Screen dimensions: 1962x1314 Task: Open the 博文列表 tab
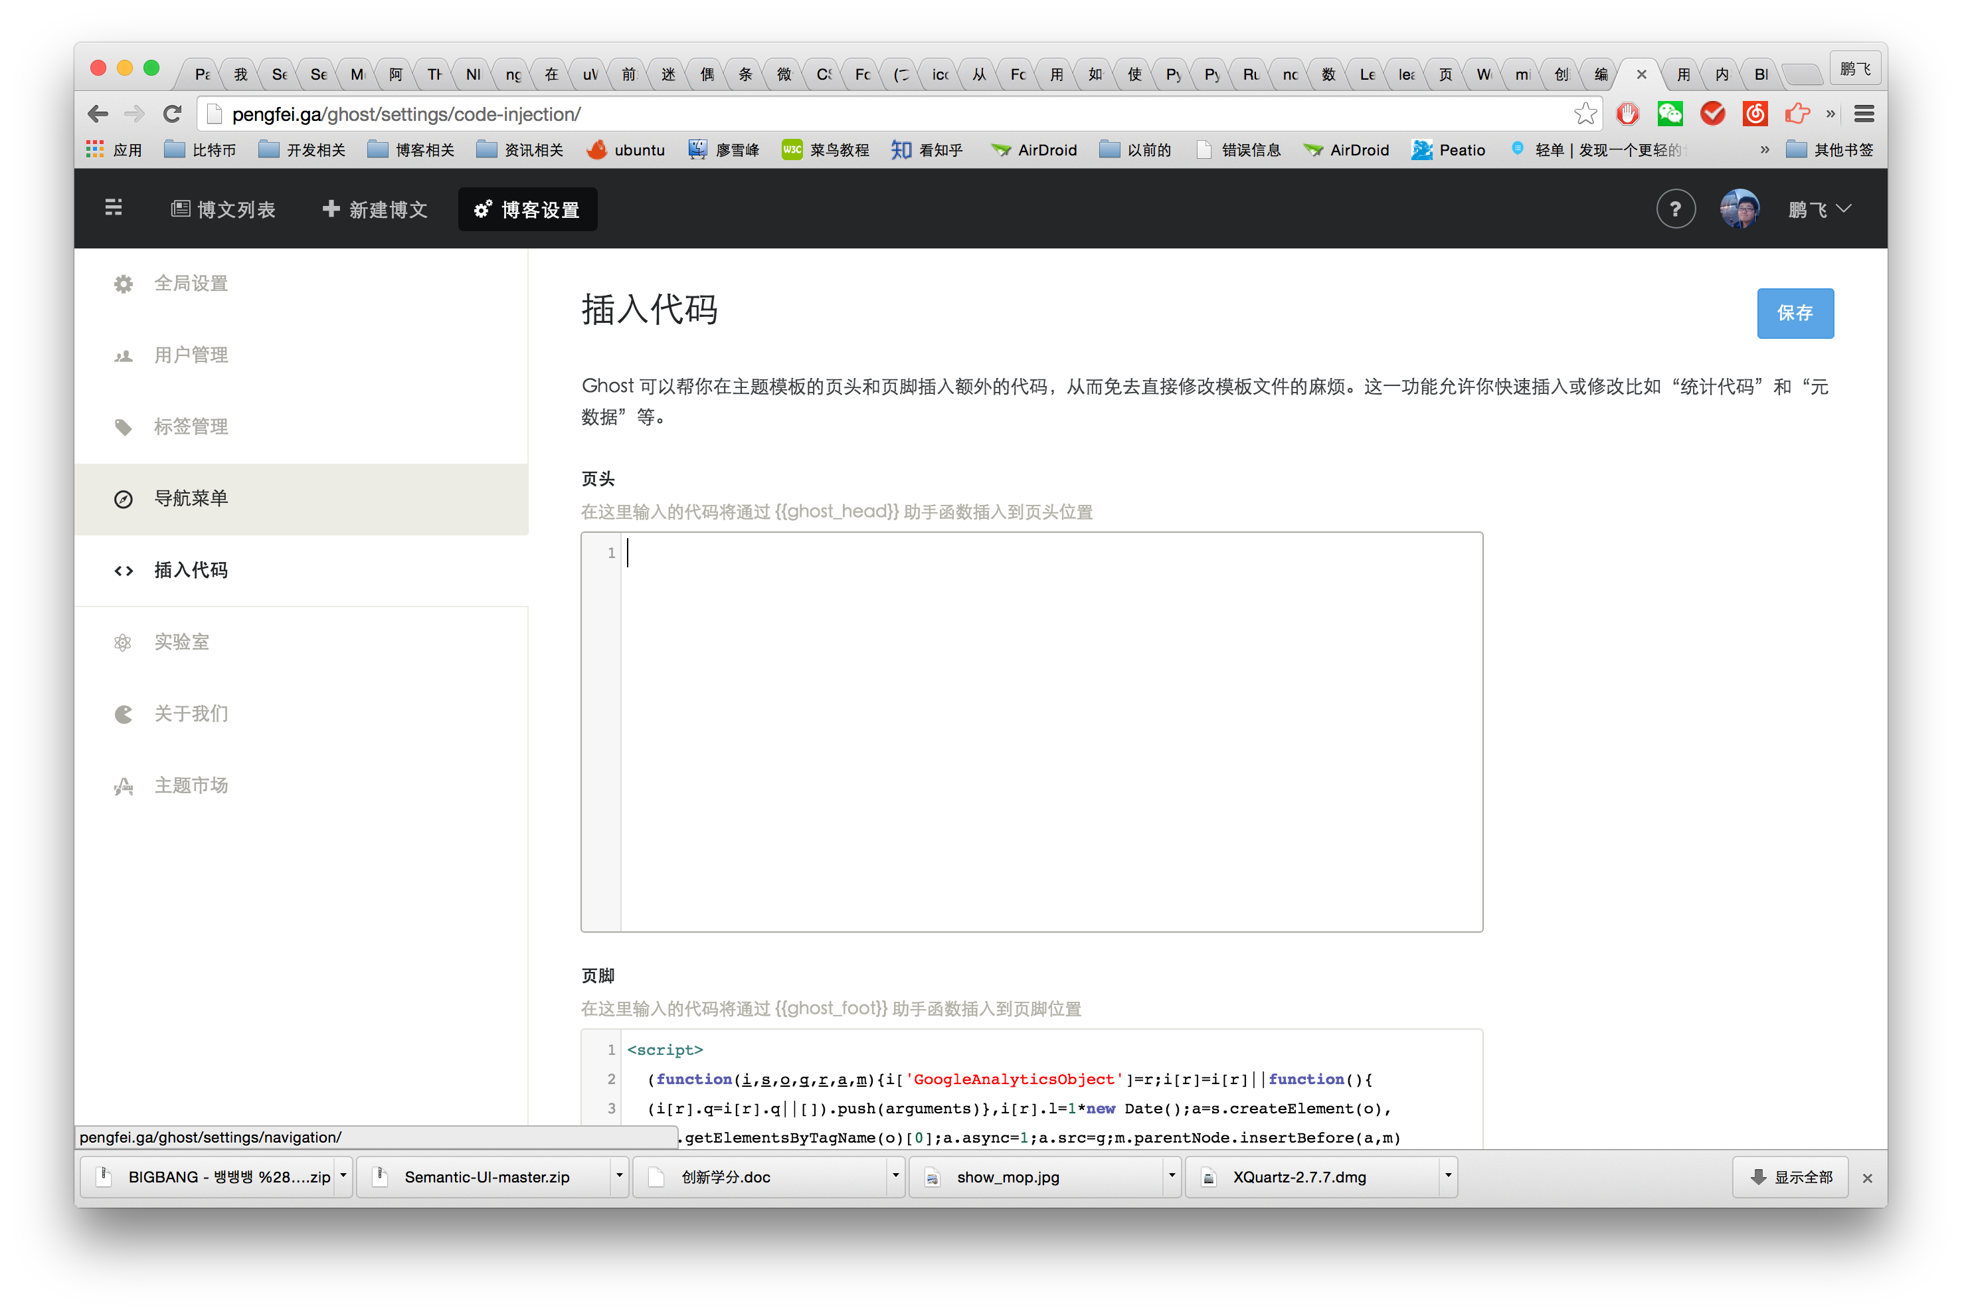(x=224, y=209)
